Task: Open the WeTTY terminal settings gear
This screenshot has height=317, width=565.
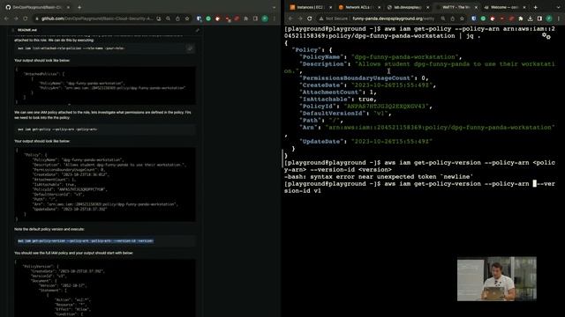Action: tap(546, 36)
